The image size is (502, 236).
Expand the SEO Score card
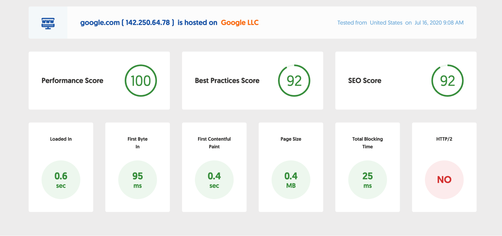point(406,81)
